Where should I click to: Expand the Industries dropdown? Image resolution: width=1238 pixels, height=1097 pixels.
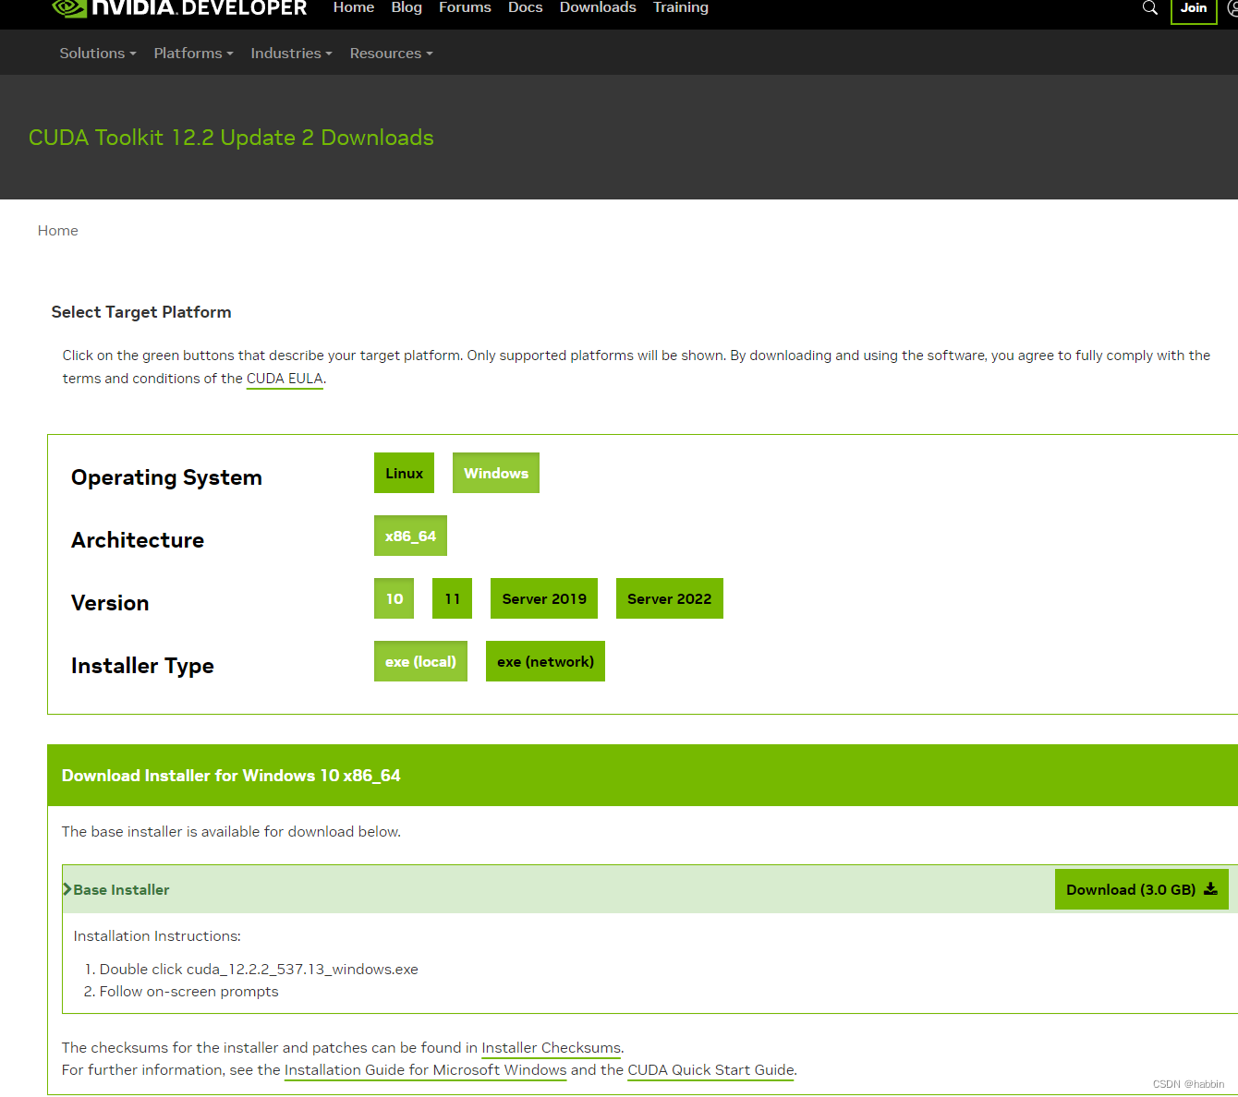point(291,54)
